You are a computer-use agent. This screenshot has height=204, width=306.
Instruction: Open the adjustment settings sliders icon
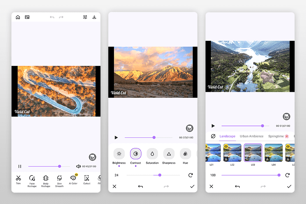pos(85,17)
